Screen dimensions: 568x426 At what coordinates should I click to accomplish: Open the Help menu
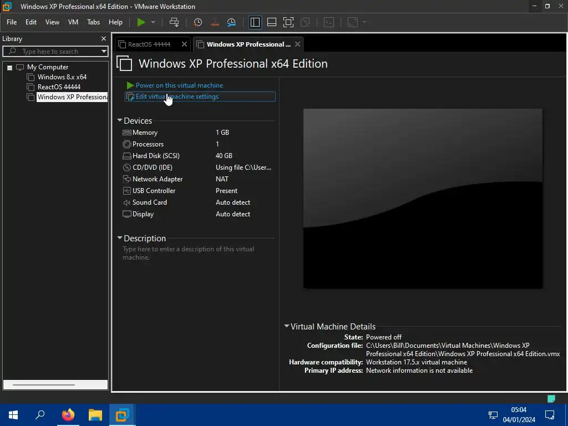(115, 22)
